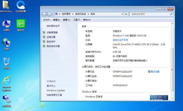Click 系统和安全 in the breadcrumb path
The image size is (183, 111).
(80, 14)
